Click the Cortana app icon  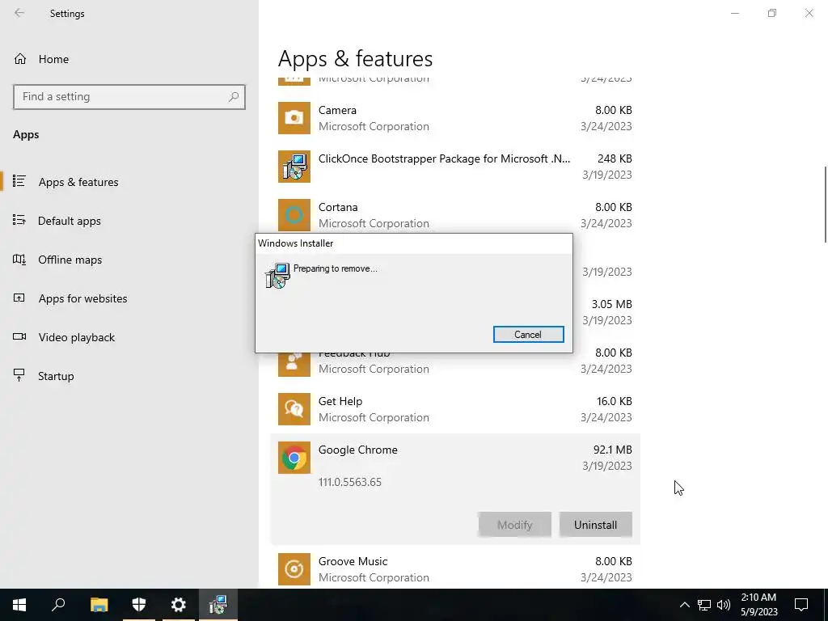pos(294,215)
